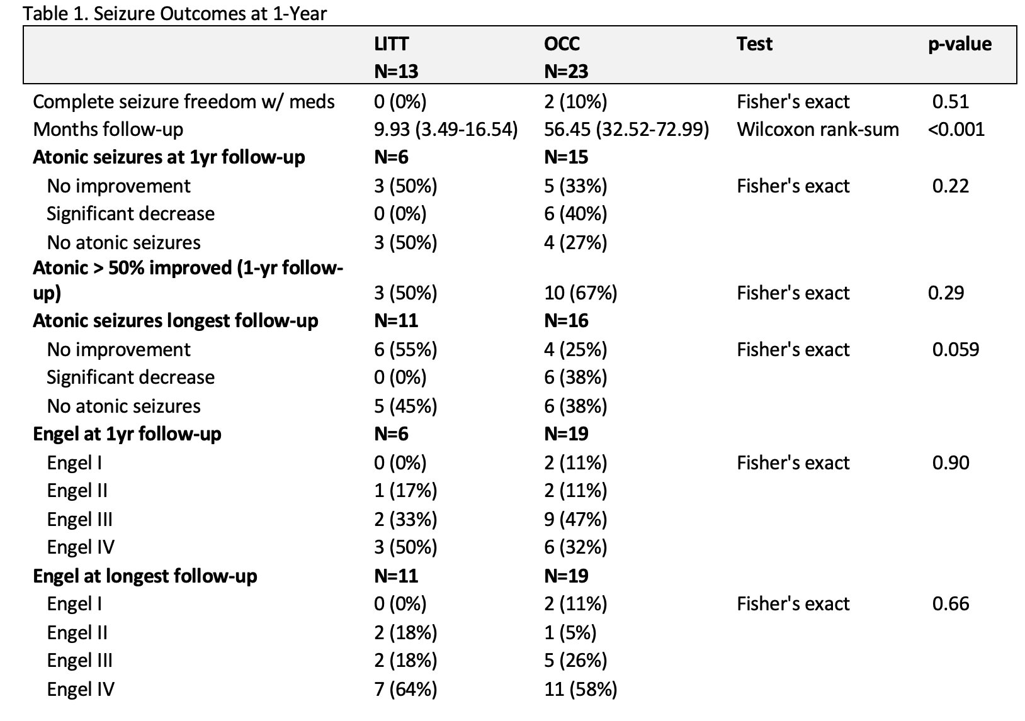Select the 10 (67%) OCC cell
The image size is (1025, 721).
point(580,293)
